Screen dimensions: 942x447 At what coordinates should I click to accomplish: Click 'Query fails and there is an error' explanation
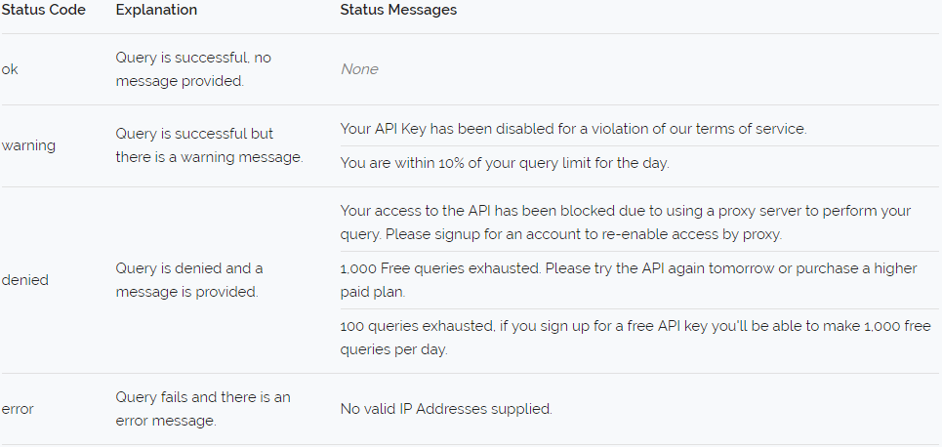click(x=202, y=409)
